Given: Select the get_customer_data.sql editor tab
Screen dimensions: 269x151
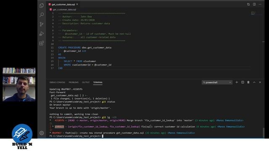Looking at the screenshot, I should coord(63,4).
